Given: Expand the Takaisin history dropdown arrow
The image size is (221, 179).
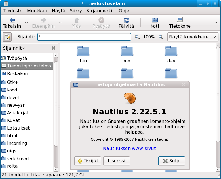Looking at the screenshot, I should [26, 23].
